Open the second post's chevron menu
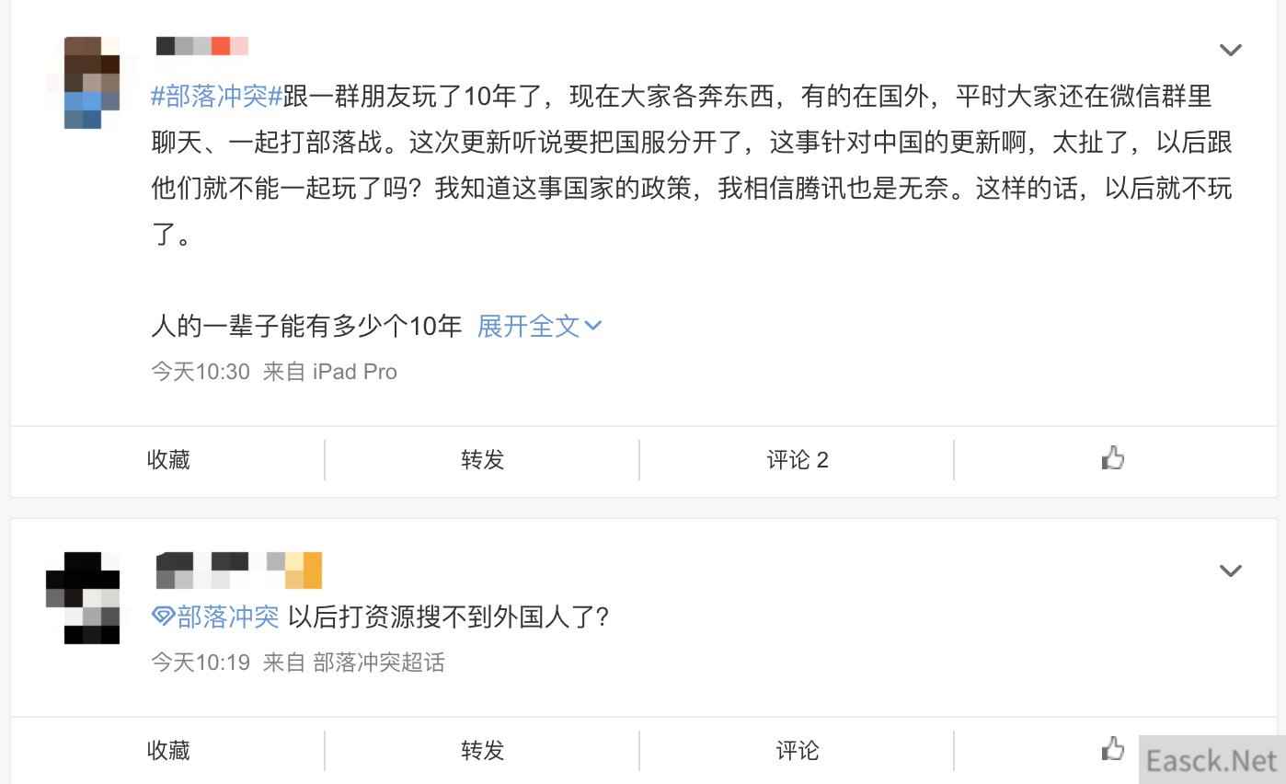Viewport: 1286px width, 784px height. click(x=1230, y=571)
